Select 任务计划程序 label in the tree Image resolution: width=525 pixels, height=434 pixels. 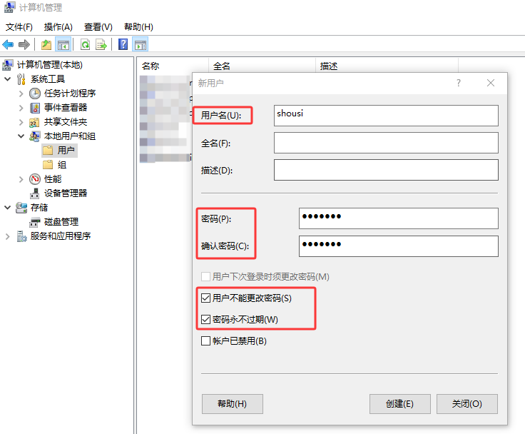(70, 94)
